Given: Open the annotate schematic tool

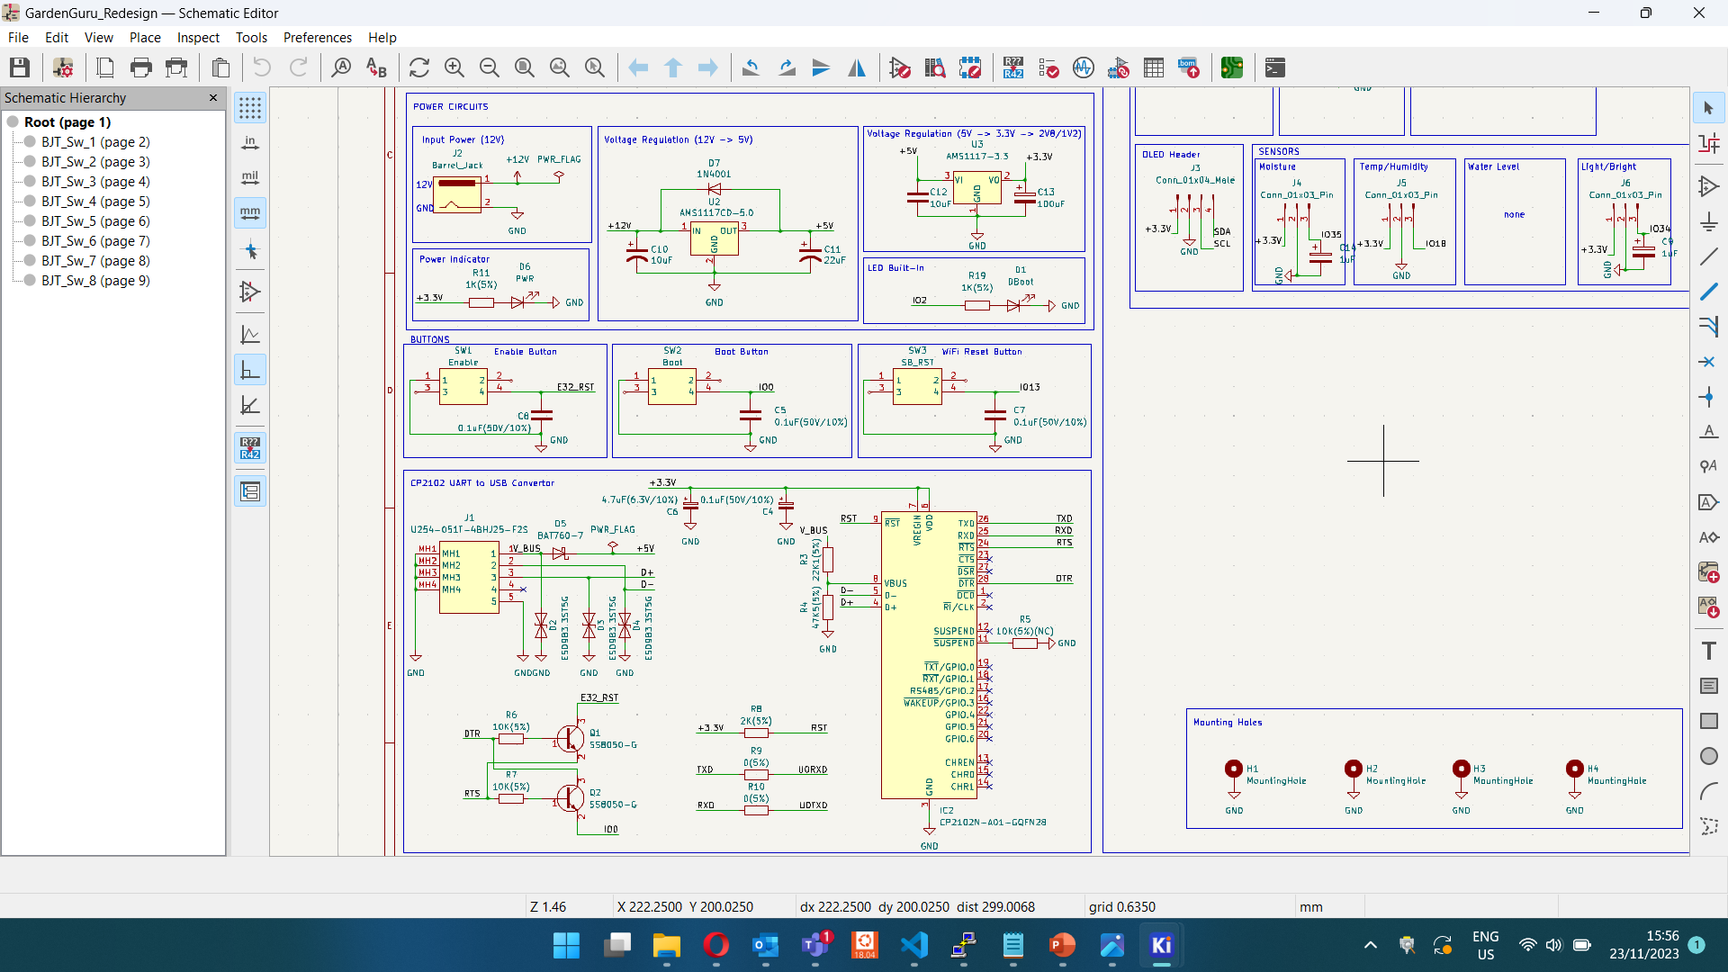Looking at the screenshot, I should coord(1013,67).
